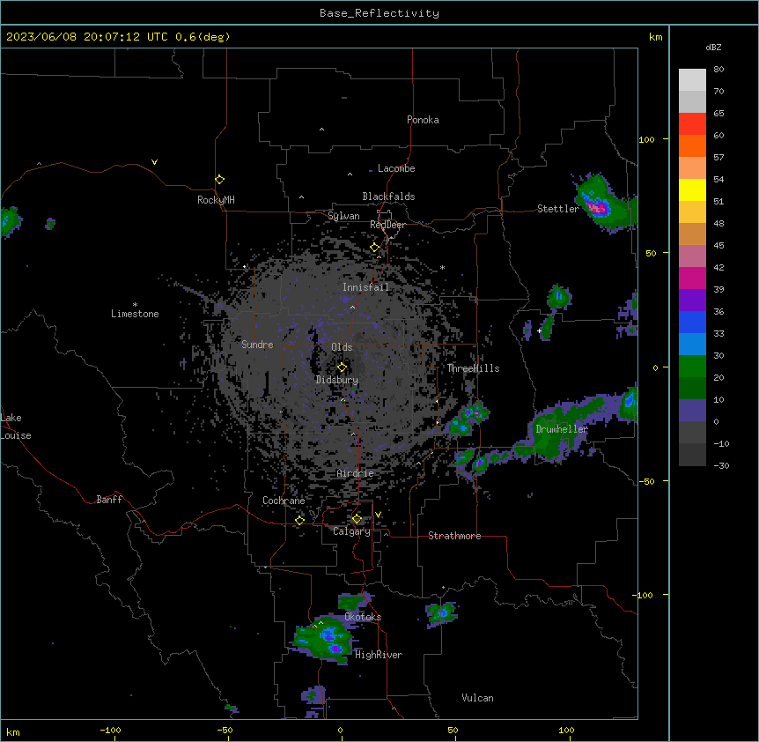This screenshot has height=742, width=759.
Task: Select the Didsbury label
Action: [x=337, y=380]
